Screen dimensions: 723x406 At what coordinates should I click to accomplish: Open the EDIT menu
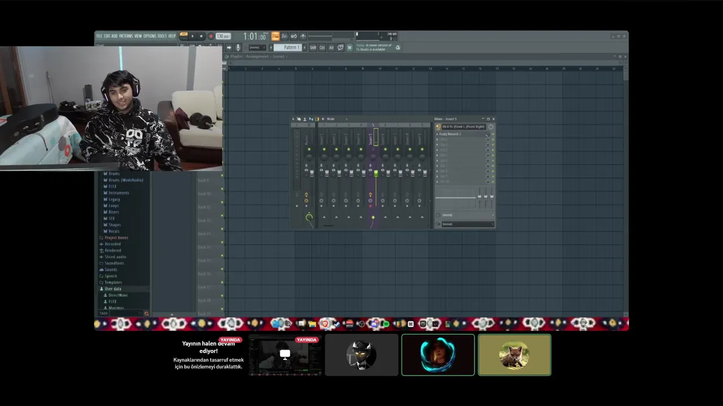tap(107, 36)
